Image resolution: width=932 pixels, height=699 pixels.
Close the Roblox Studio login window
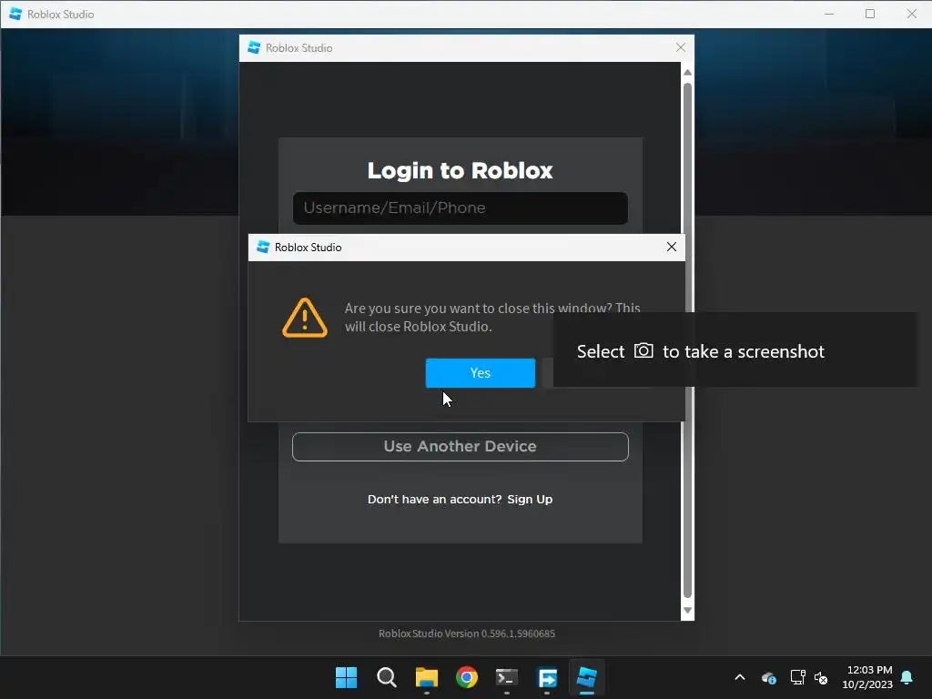coord(681,47)
